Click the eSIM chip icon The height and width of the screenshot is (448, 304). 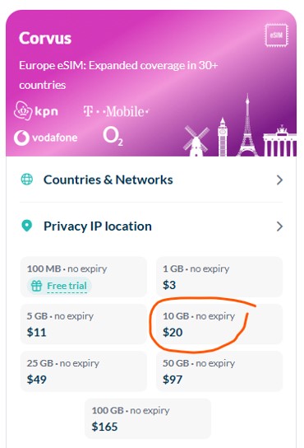click(276, 35)
